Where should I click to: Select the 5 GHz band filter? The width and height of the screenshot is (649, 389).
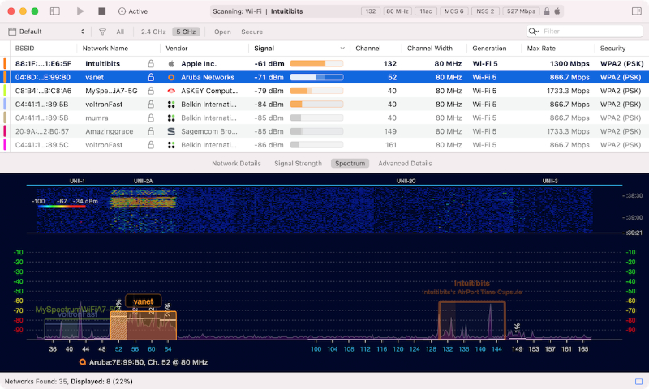(186, 32)
